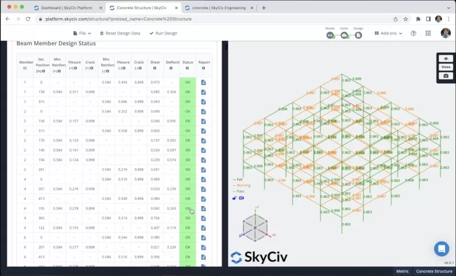456x276 pixels.
Task: Click the orientation cube in viewport
Action: click(255, 228)
